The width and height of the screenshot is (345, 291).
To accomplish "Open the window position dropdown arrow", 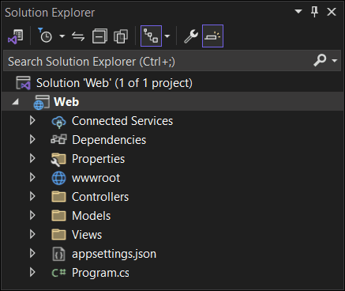I will [x=298, y=12].
